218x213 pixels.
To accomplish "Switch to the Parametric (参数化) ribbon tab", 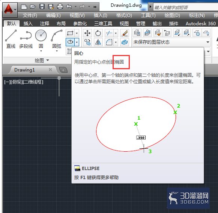I will coord(80,24).
